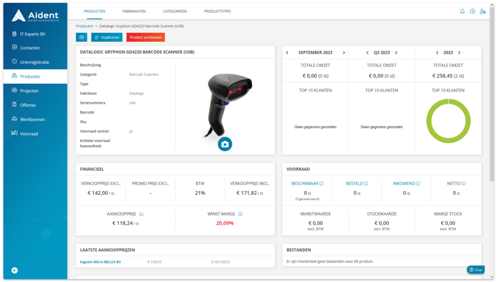Viewport: 499px width, 282px height.
Task: Show the Inkomend info icon
Action: [418, 183]
